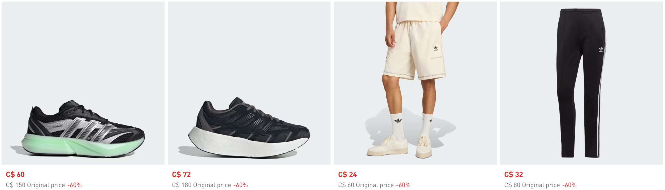The height and width of the screenshot is (190, 665).
Task: Select the C$ 60 Original price text
Action: (366, 185)
